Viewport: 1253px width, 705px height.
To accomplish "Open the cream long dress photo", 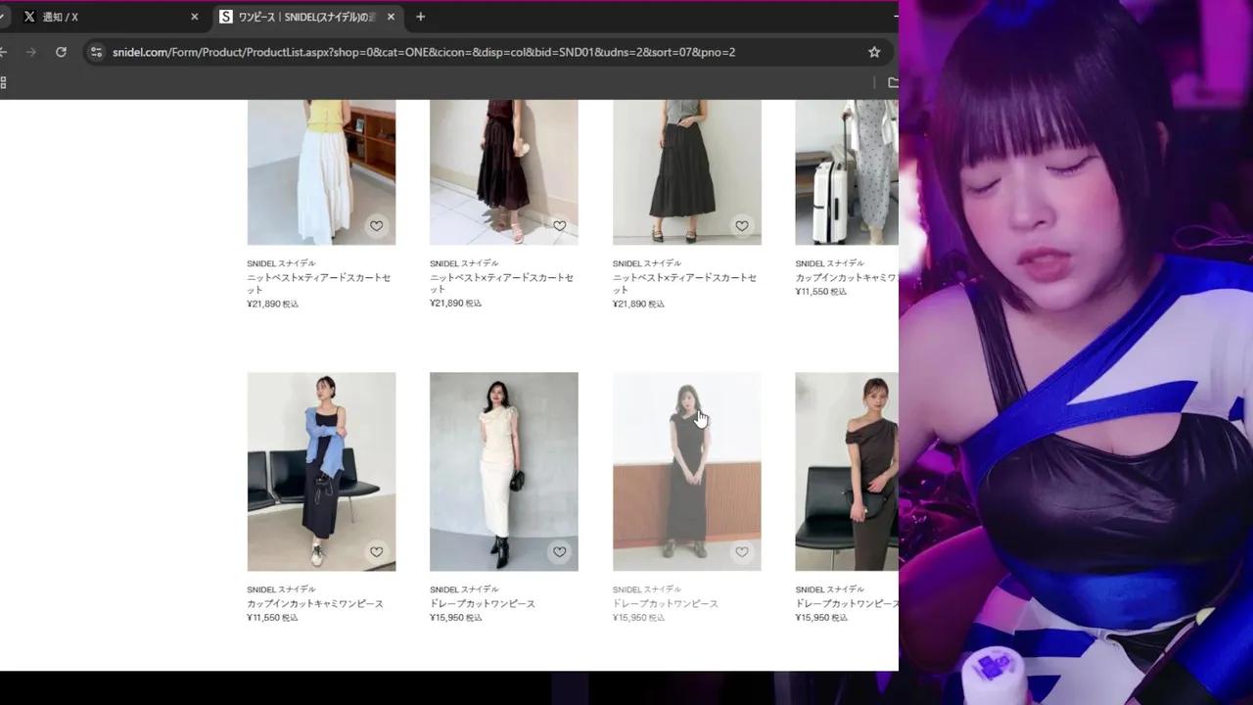I will [503, 471].
